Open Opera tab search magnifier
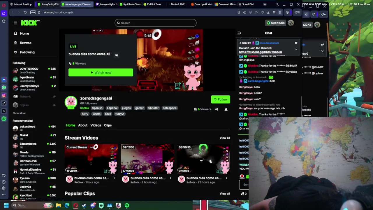 [277, 4]
